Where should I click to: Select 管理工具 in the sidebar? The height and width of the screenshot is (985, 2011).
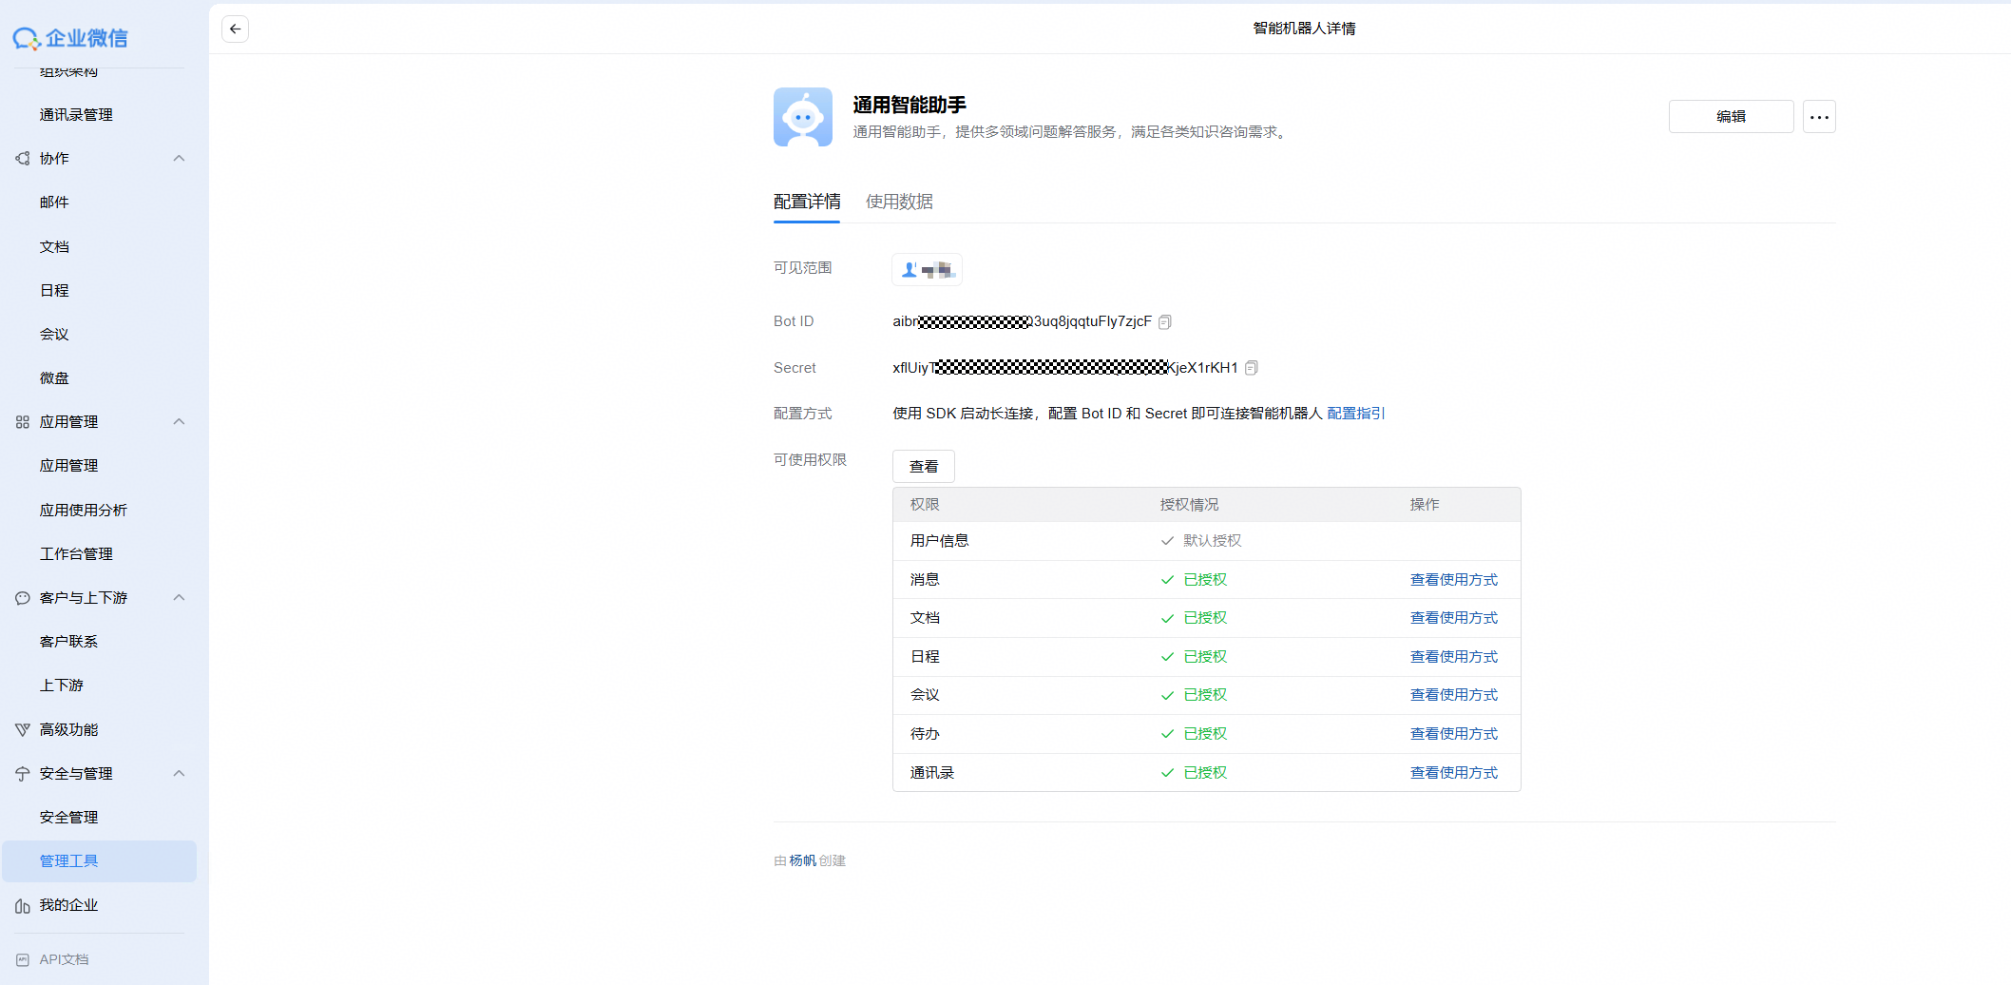tap(99, 861)
